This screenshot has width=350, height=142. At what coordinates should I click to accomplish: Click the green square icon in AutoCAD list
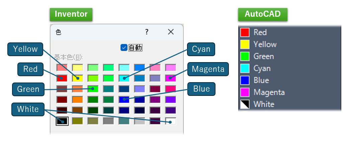tap(245, 56)
